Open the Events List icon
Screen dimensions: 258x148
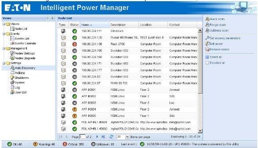[12, 38]
